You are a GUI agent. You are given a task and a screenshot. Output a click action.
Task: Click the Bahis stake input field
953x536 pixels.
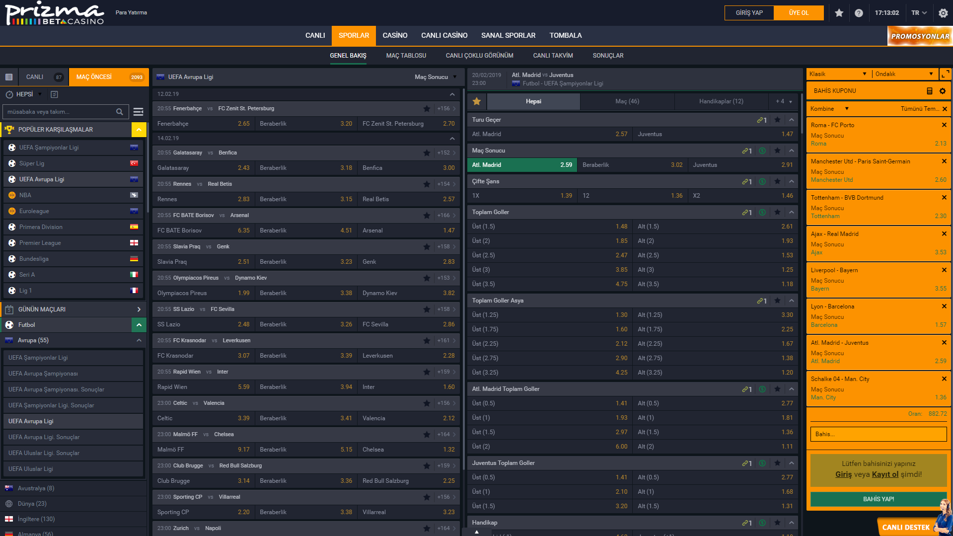tap(878, 434)
